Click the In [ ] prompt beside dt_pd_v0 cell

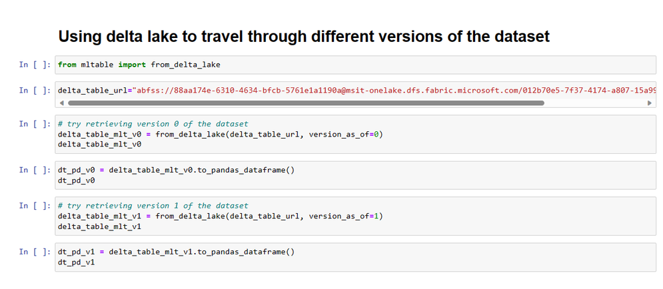click(35, 170)
